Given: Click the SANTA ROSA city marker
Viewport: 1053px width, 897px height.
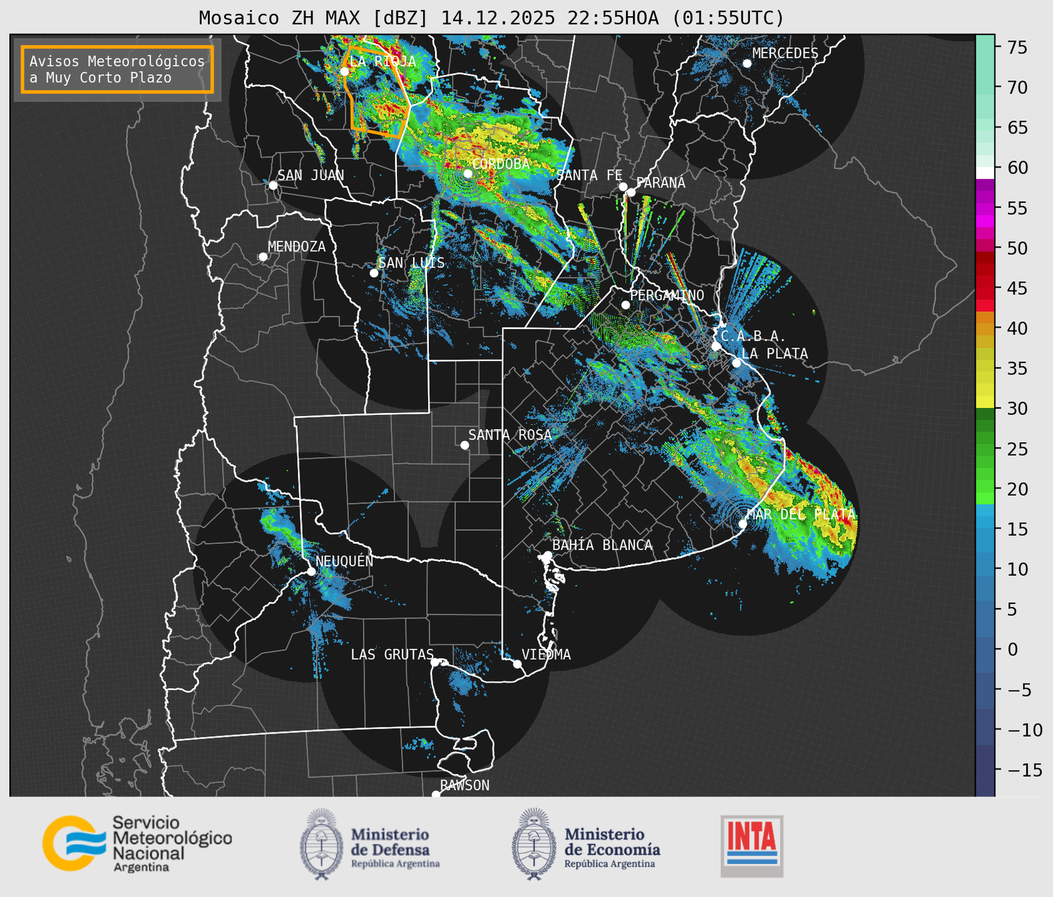Looking at the screenshot, I should point(464,445).
